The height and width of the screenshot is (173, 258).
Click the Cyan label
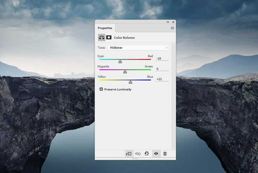pos(101,56)
